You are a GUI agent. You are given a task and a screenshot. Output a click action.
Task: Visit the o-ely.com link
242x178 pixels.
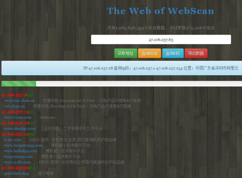coord(12,140)
